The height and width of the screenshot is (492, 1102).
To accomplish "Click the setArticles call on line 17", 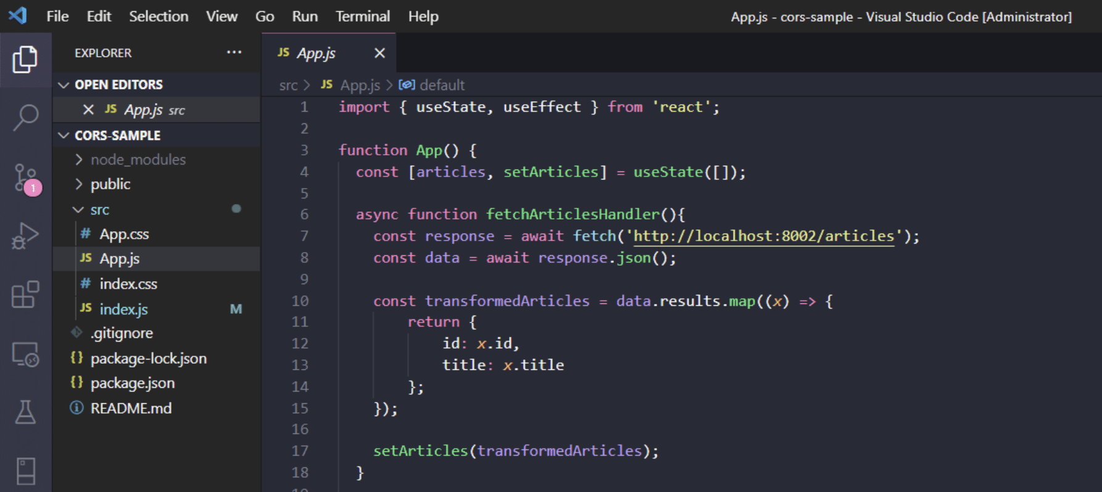I will (420, 451).
